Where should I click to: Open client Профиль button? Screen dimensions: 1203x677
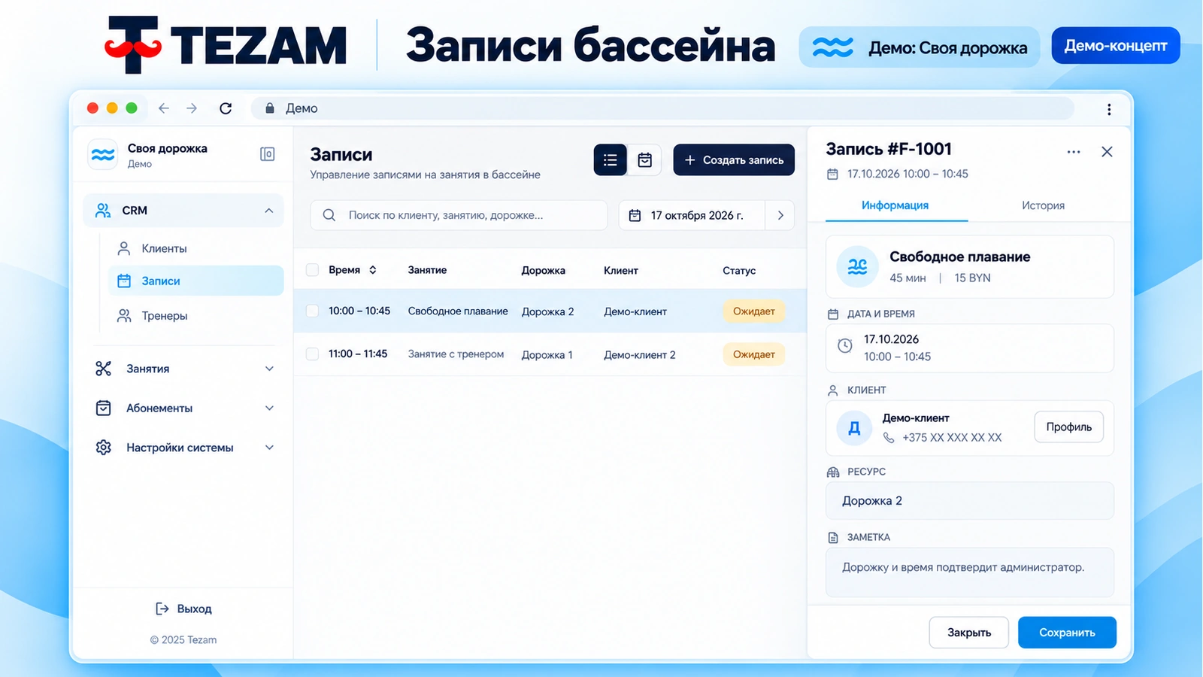click(1068, 427)
